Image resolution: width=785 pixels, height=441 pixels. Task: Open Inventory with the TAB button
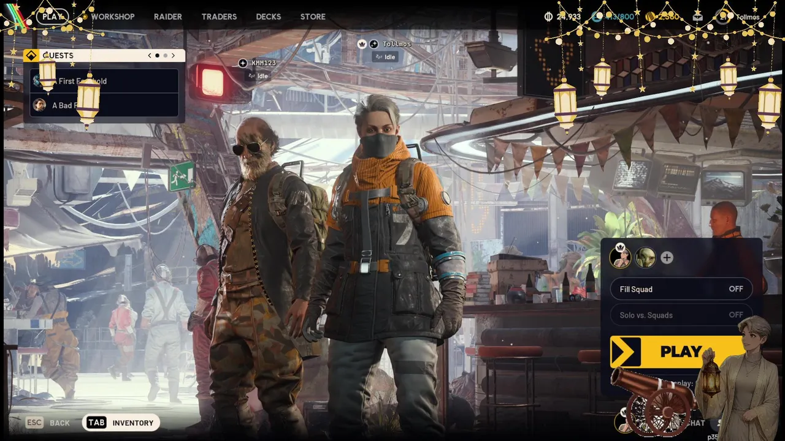tap(121, 423)
